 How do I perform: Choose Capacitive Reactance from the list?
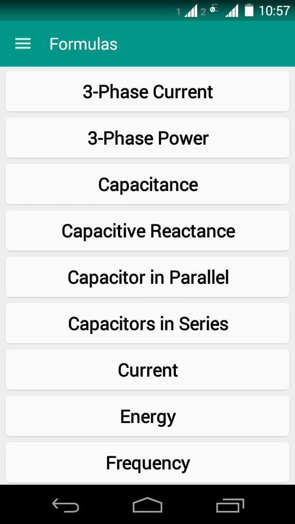click(x=147, y=230)
